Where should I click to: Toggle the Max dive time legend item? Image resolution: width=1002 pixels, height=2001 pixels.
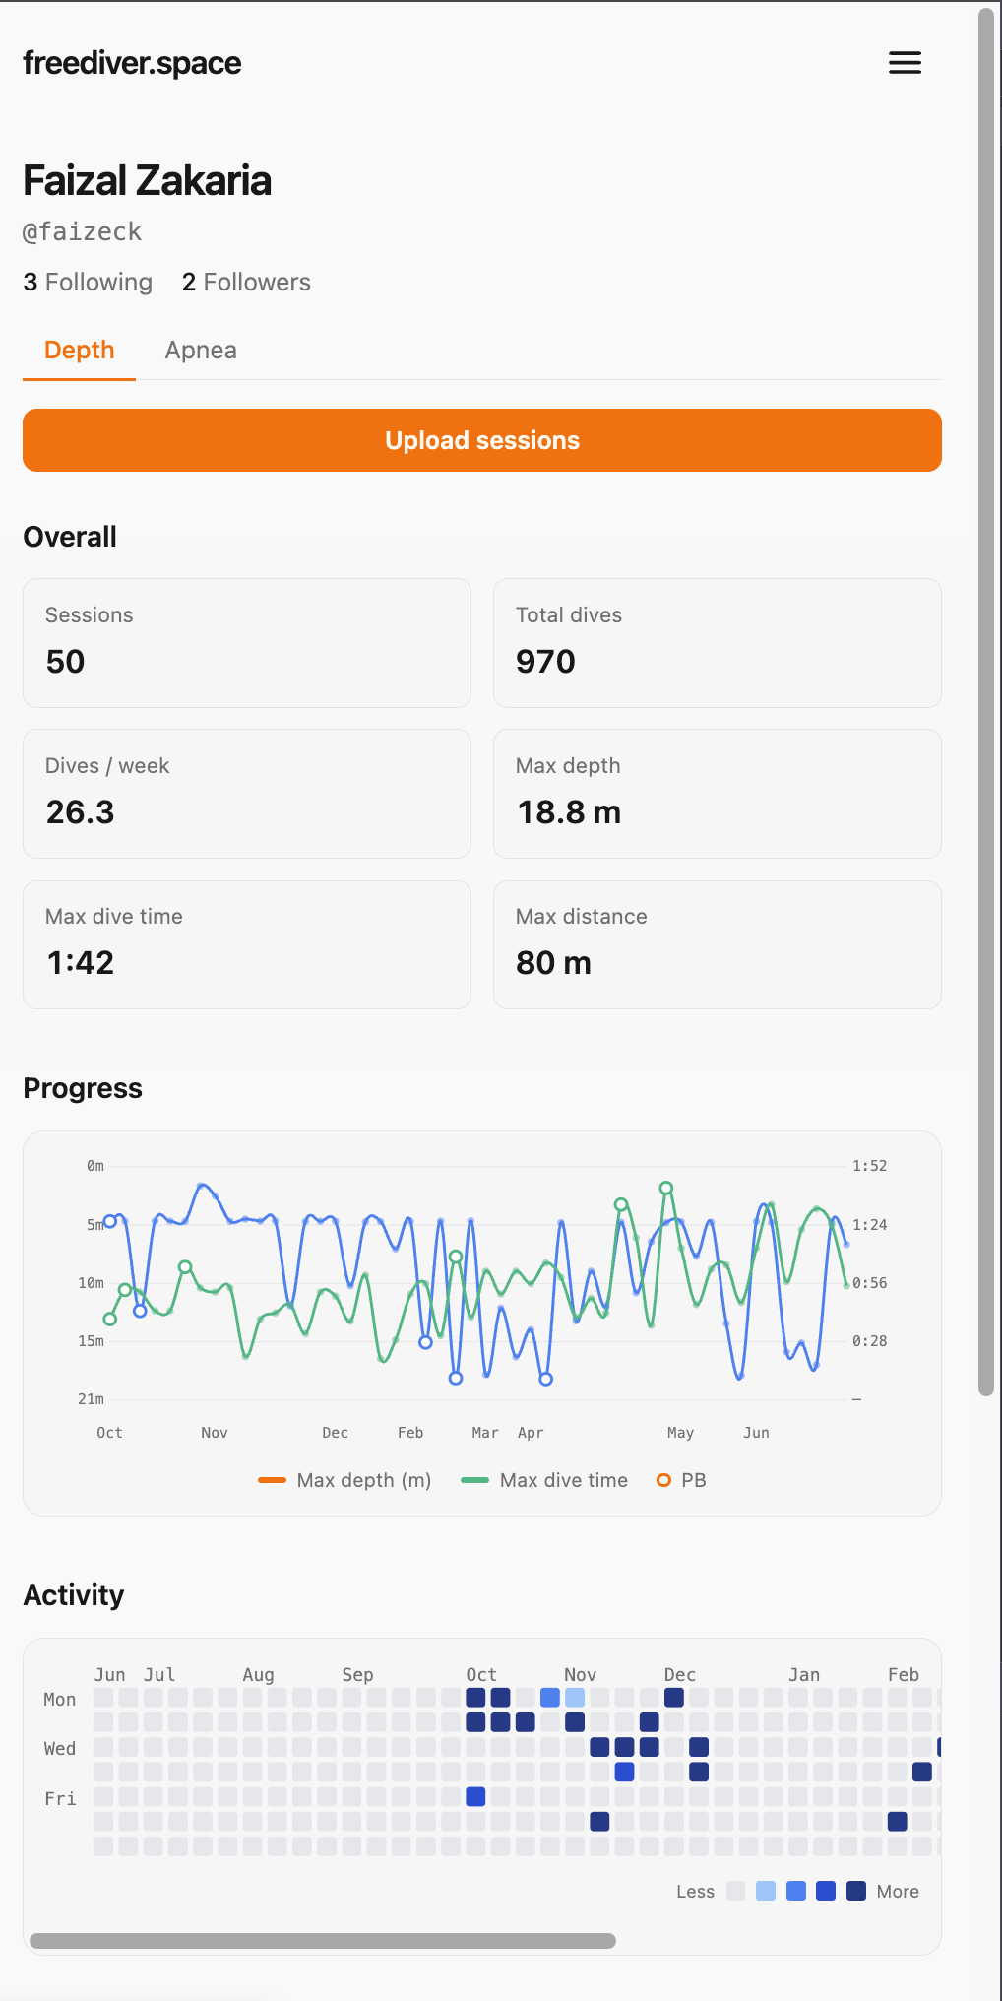pyautogui.click(x=544, y=1480)
